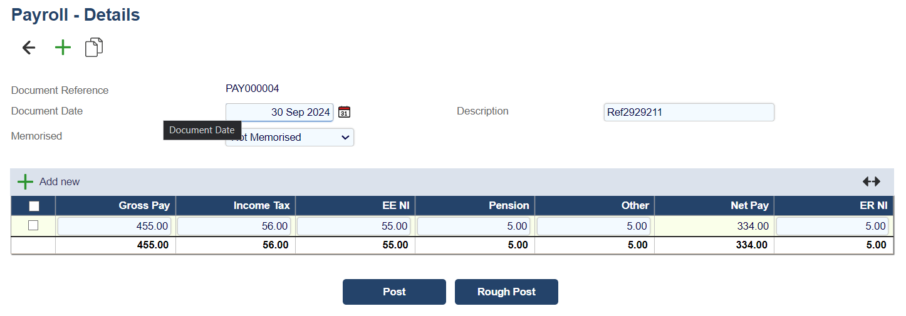
Task: Open the Document Date calendar picker
Action: pyautogui.click(x=344, y=112)
